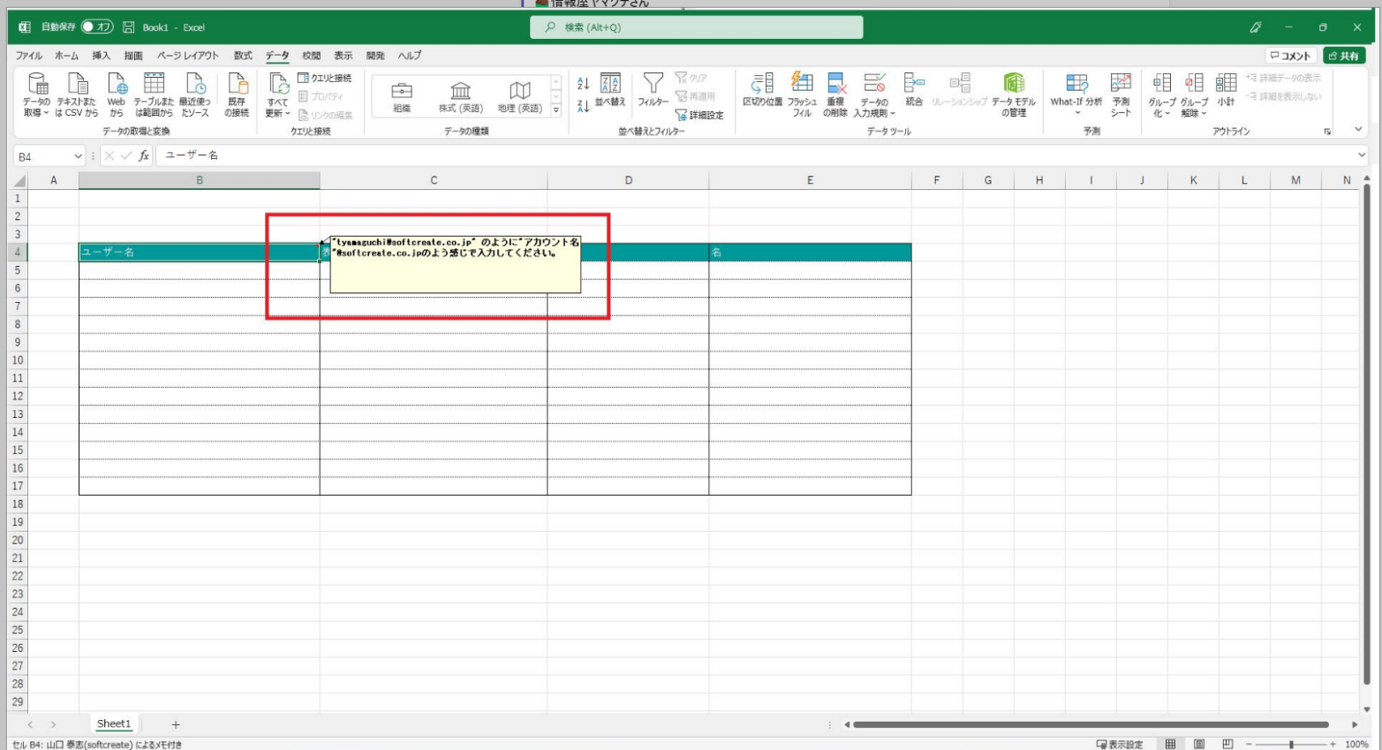
Task: Click the Ungroup (グループ解除) icon
Action: click(1194, 84)
